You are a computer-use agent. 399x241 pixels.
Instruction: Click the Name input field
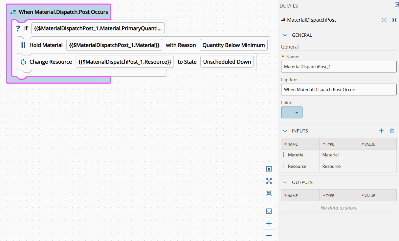(x=339, y=67)
